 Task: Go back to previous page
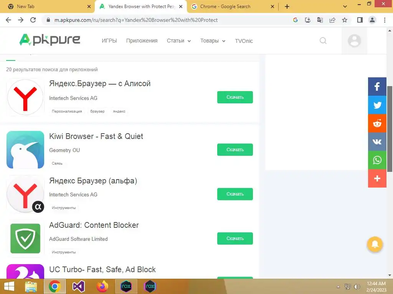point(8,20)
